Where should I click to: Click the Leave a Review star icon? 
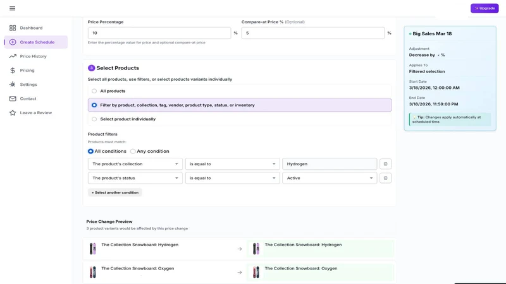13,113
